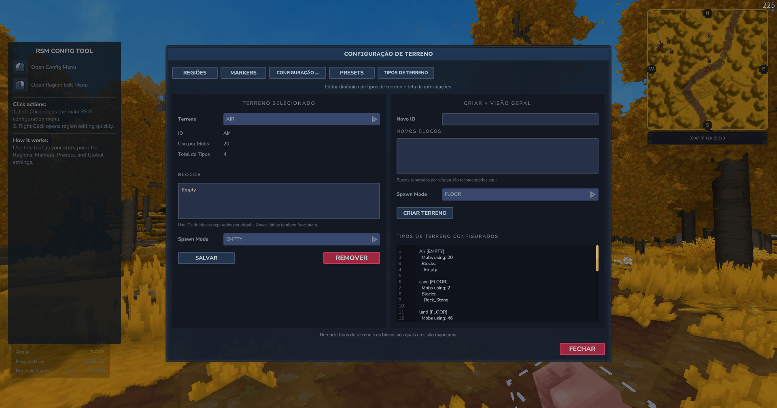Click the 'CRIAR + VISÃO GERAL' heading

click(x=497, y=104)
